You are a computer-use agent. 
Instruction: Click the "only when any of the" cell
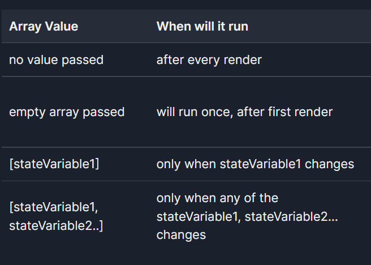pyautogui.click(x=217, y=198)
